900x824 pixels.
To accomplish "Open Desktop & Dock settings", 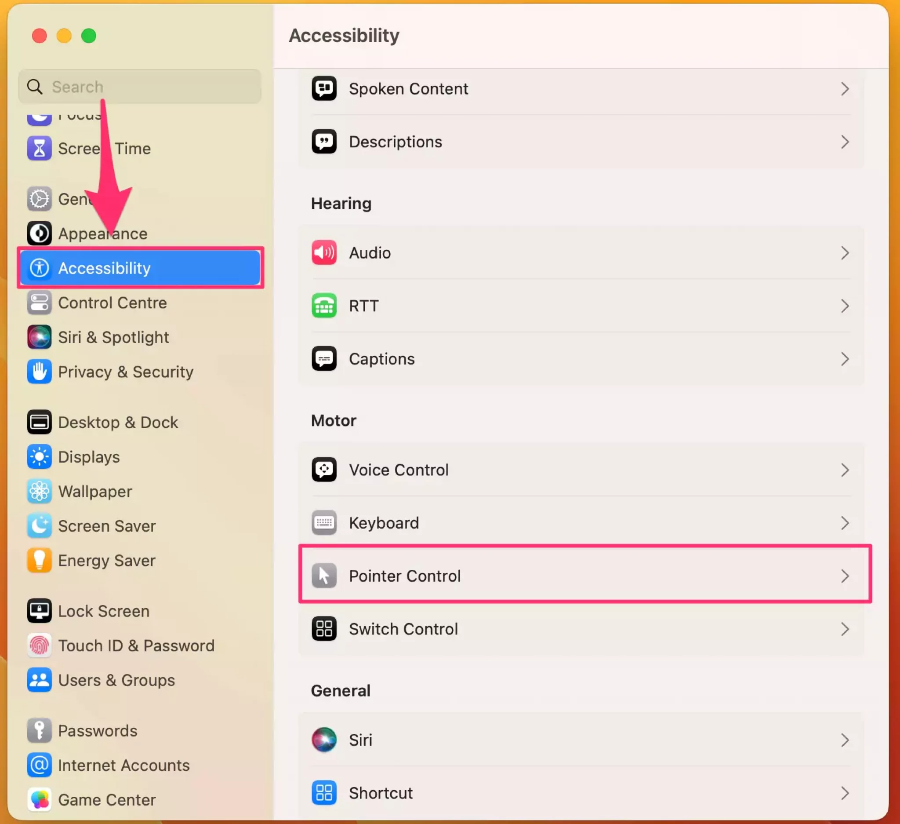I will (140, 422).
